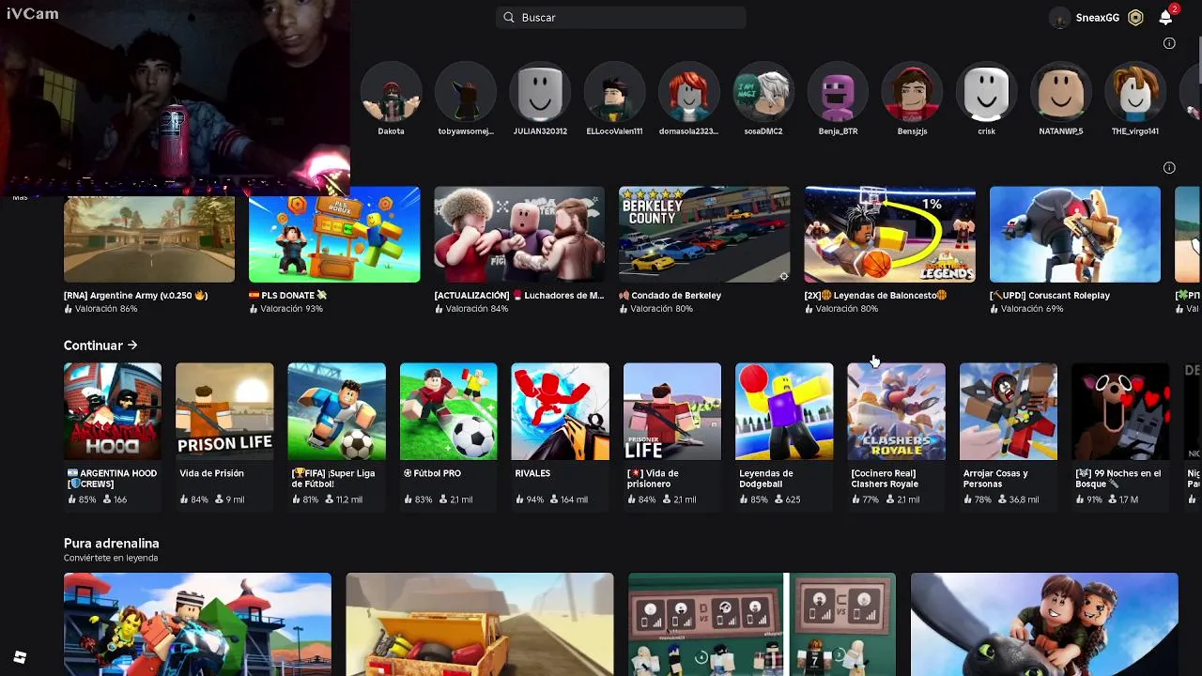
Task: Click 'Conviértete en leyenda' subtitle
Action: click(111, 558)
